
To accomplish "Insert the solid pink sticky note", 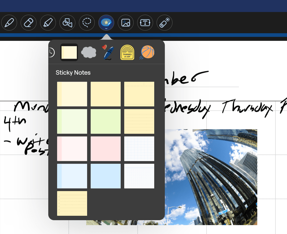I will [106, 149].
